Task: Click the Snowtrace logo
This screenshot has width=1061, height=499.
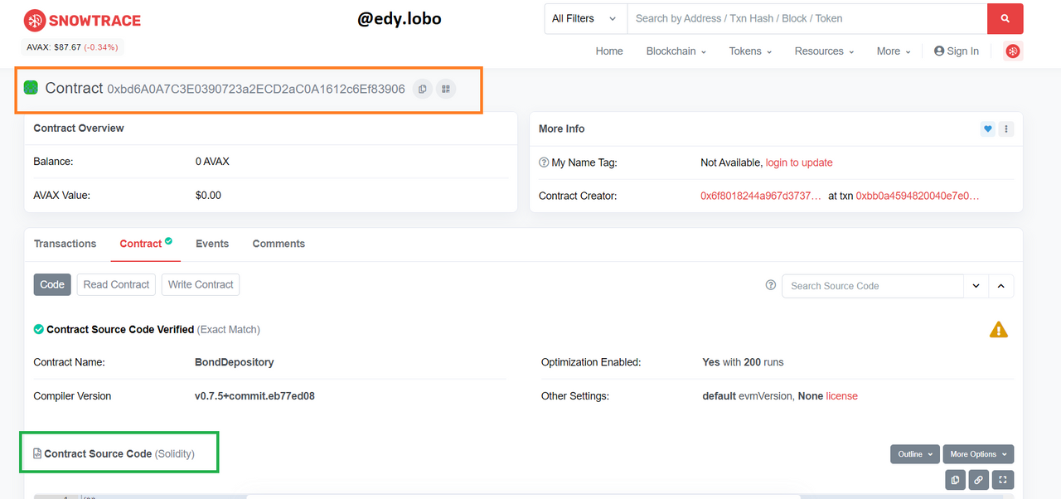Action: 82,20
